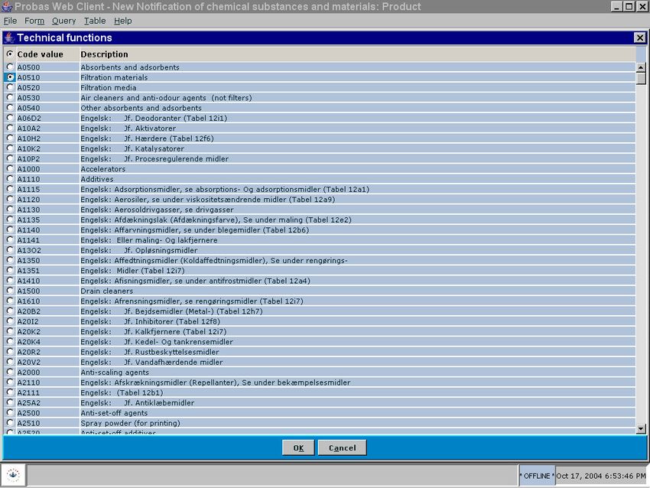Click the Technical functions dialog icon
Screen dimensions: 650x488
(9, 37)
